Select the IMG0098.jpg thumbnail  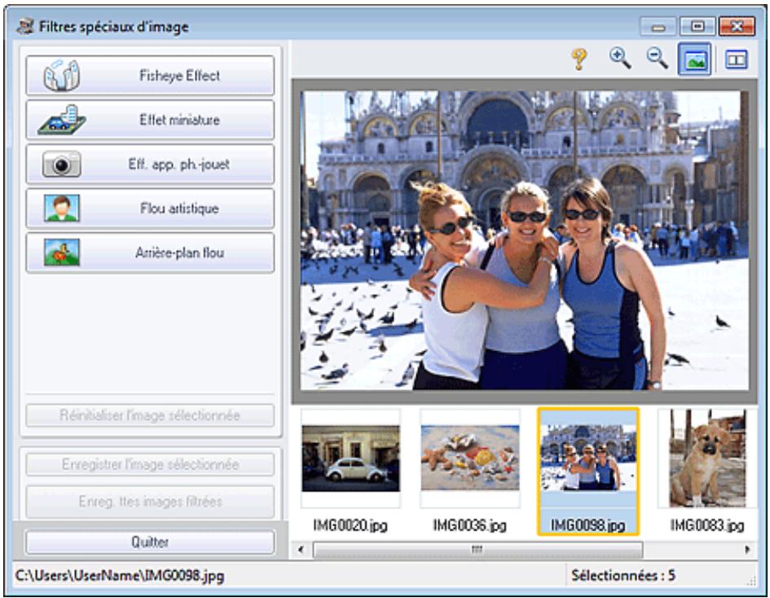tap(587, 472)
